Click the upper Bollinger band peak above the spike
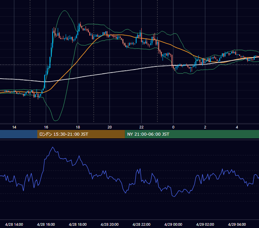 (65, 11)
